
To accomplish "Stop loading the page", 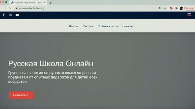I will click(10, 8).
